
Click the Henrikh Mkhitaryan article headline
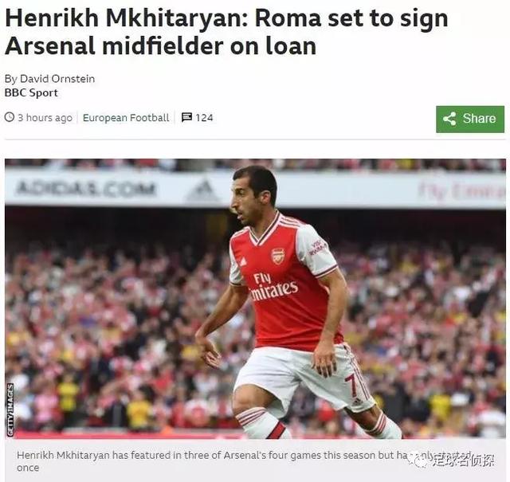(x=226, y=32)
